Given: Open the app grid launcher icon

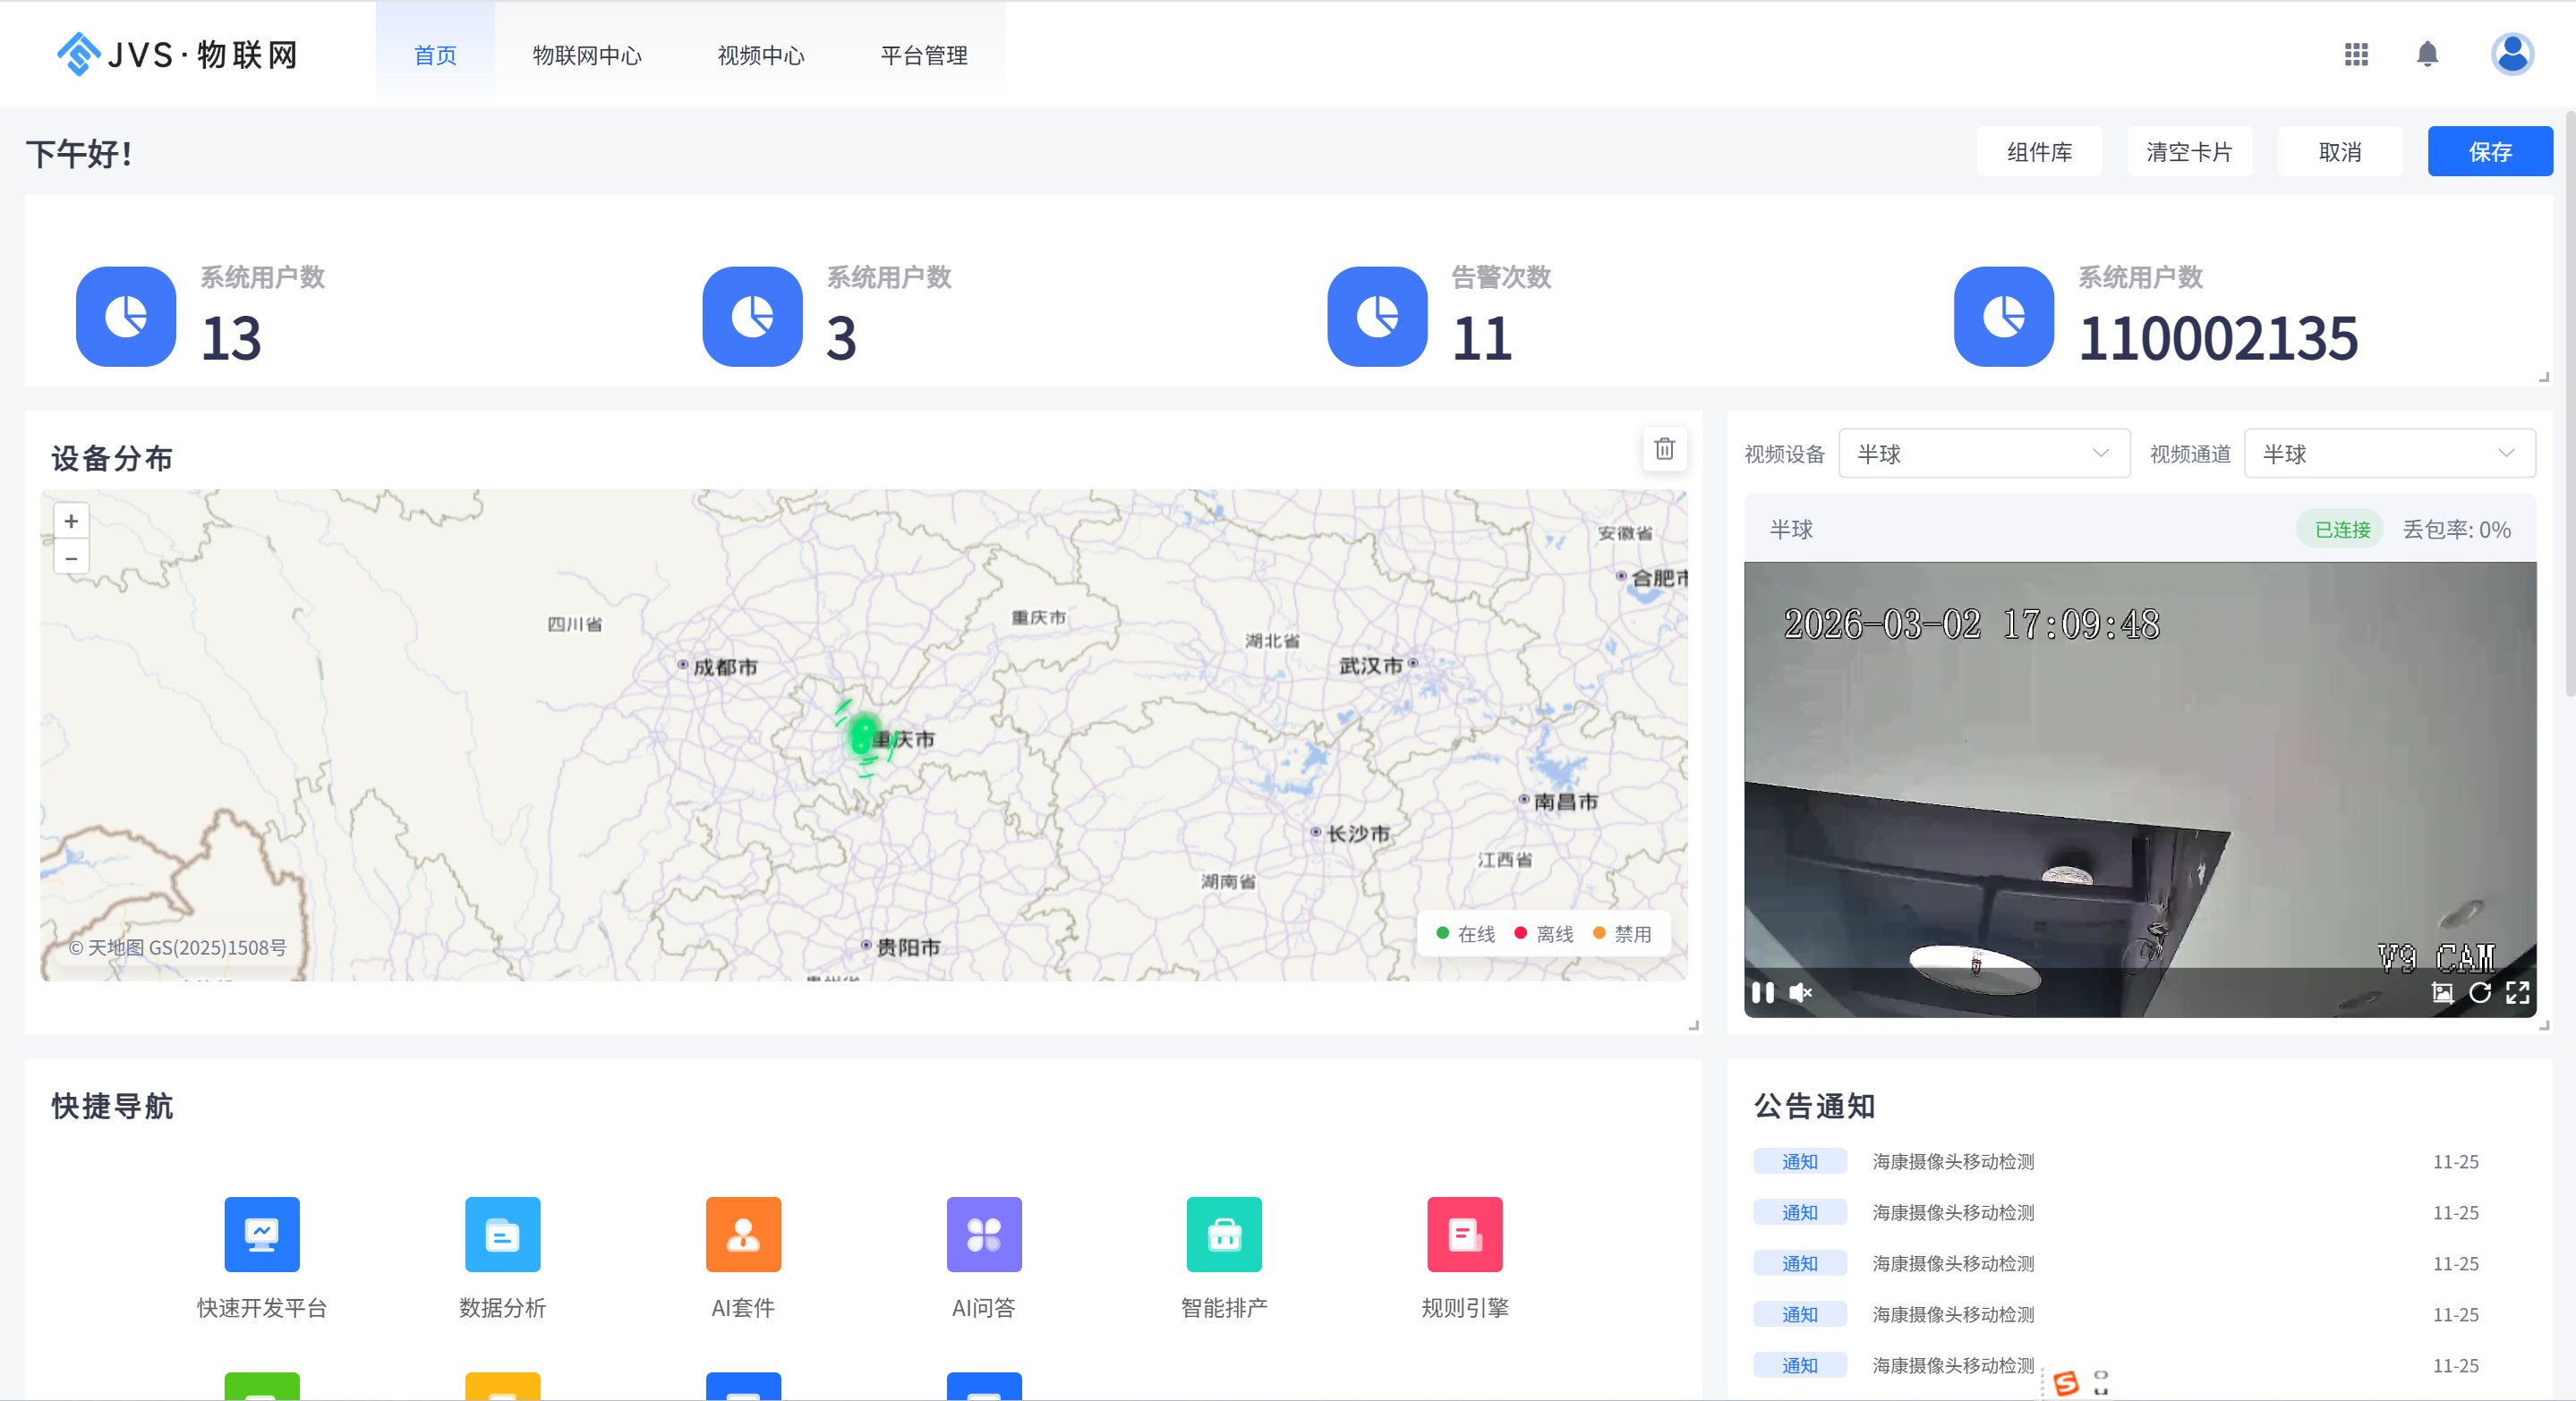Looking at the screenshot, I should pos(2356,54).
